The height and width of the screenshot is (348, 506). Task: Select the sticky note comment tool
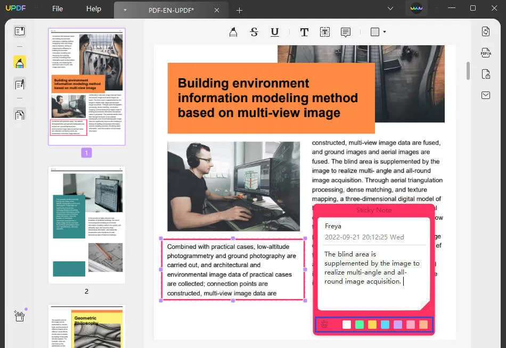point(346,32)
